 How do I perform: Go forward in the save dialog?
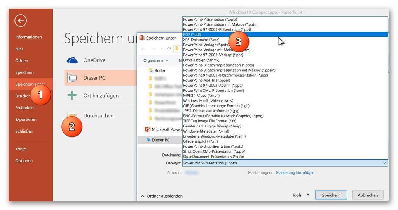[x=153, y=49]
